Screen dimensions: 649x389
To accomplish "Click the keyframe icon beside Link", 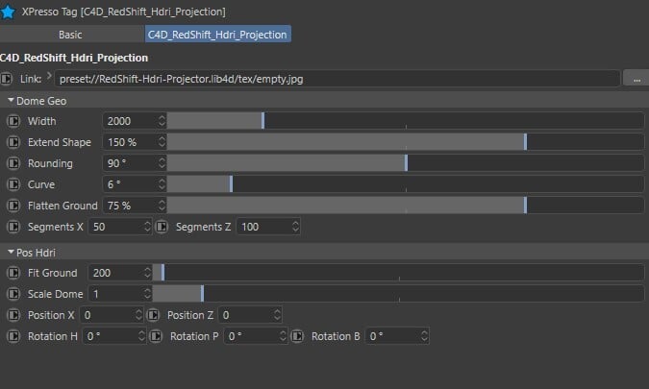I will [x=6, y=79].
